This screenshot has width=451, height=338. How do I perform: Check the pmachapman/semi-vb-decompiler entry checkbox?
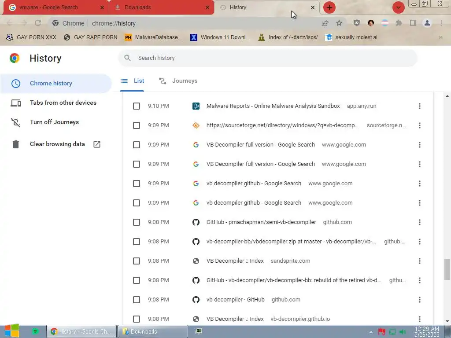pos(137,222)
